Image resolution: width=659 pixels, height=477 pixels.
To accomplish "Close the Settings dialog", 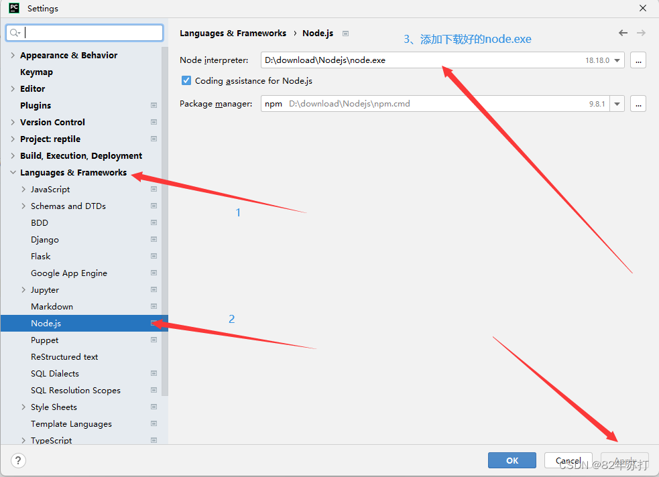I will point(643,8).
